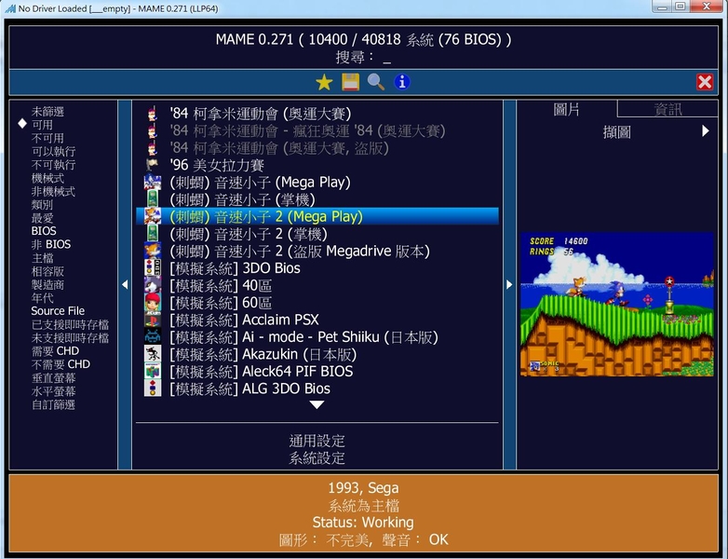The height and width of the screenshot is (559, 728).
Task: Open 通用設定 general settings
Action: tap(317, 441)
